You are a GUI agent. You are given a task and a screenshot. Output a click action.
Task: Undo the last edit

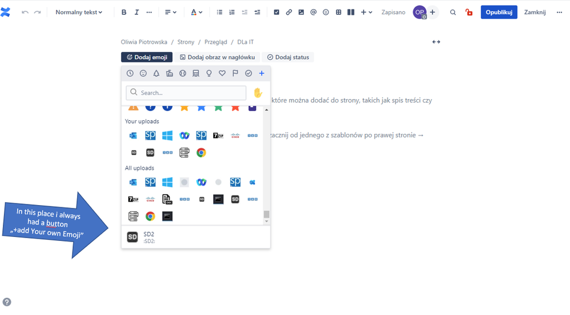25,13
